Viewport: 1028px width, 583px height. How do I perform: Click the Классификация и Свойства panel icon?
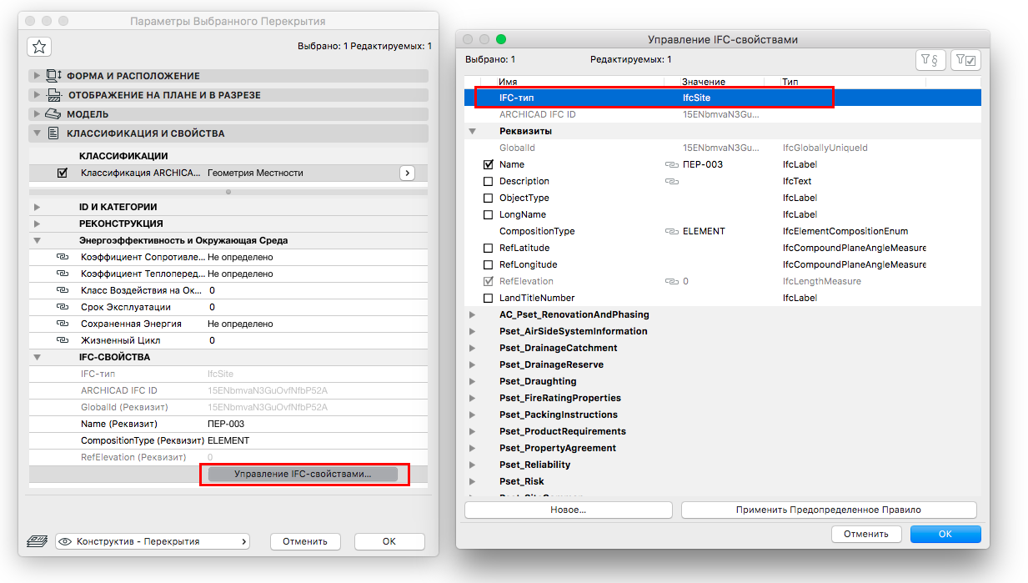pyautogui.click(x=53, y=133)
